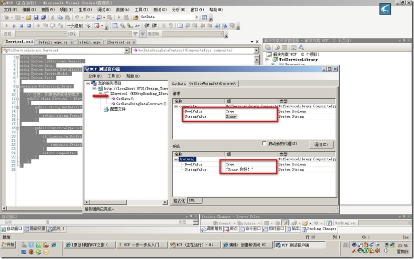The width and height of the screenshot is (414, 259).
Task: Click the 调用 invoke button
Action: (321, 144)
